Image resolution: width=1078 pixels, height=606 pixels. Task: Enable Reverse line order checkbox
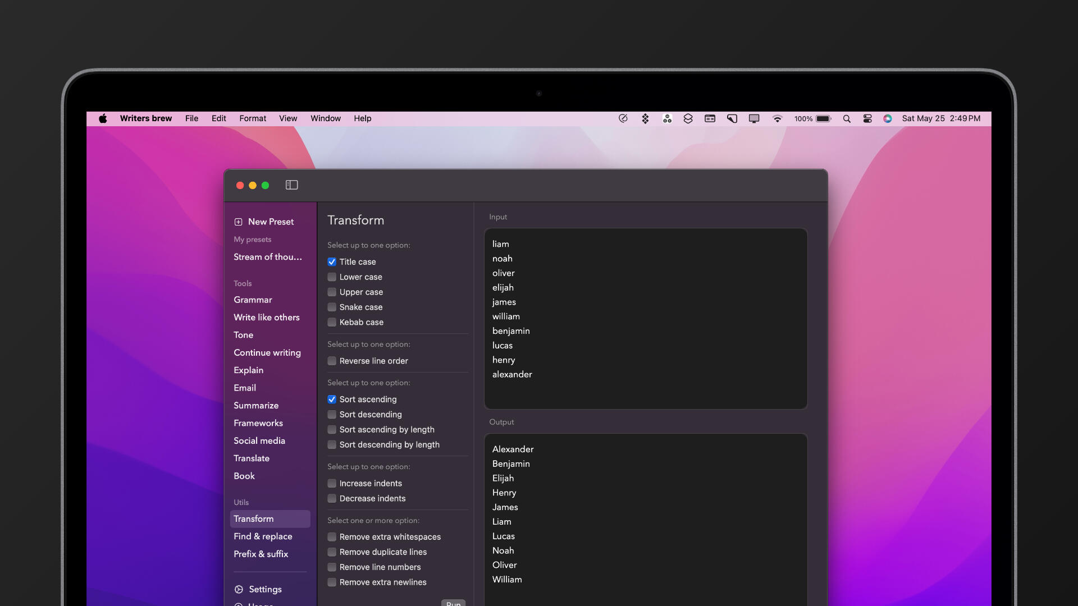332,361
